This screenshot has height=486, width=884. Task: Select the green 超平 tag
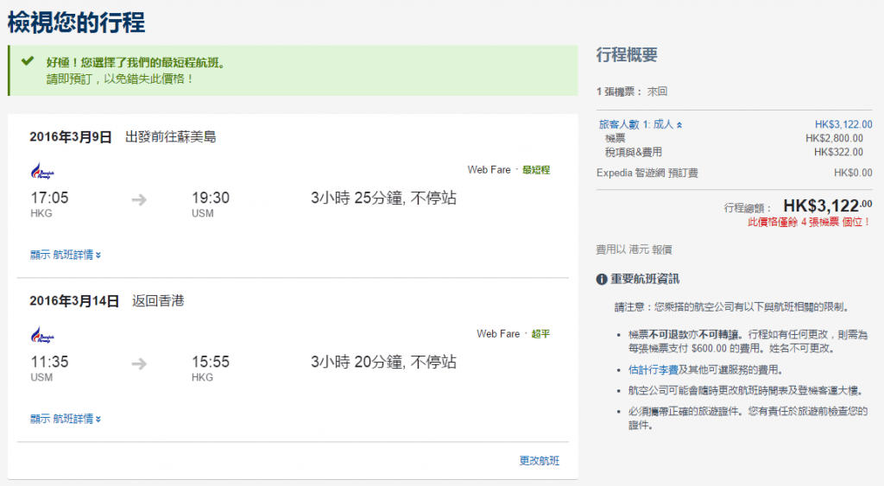[x=540, y=334]
